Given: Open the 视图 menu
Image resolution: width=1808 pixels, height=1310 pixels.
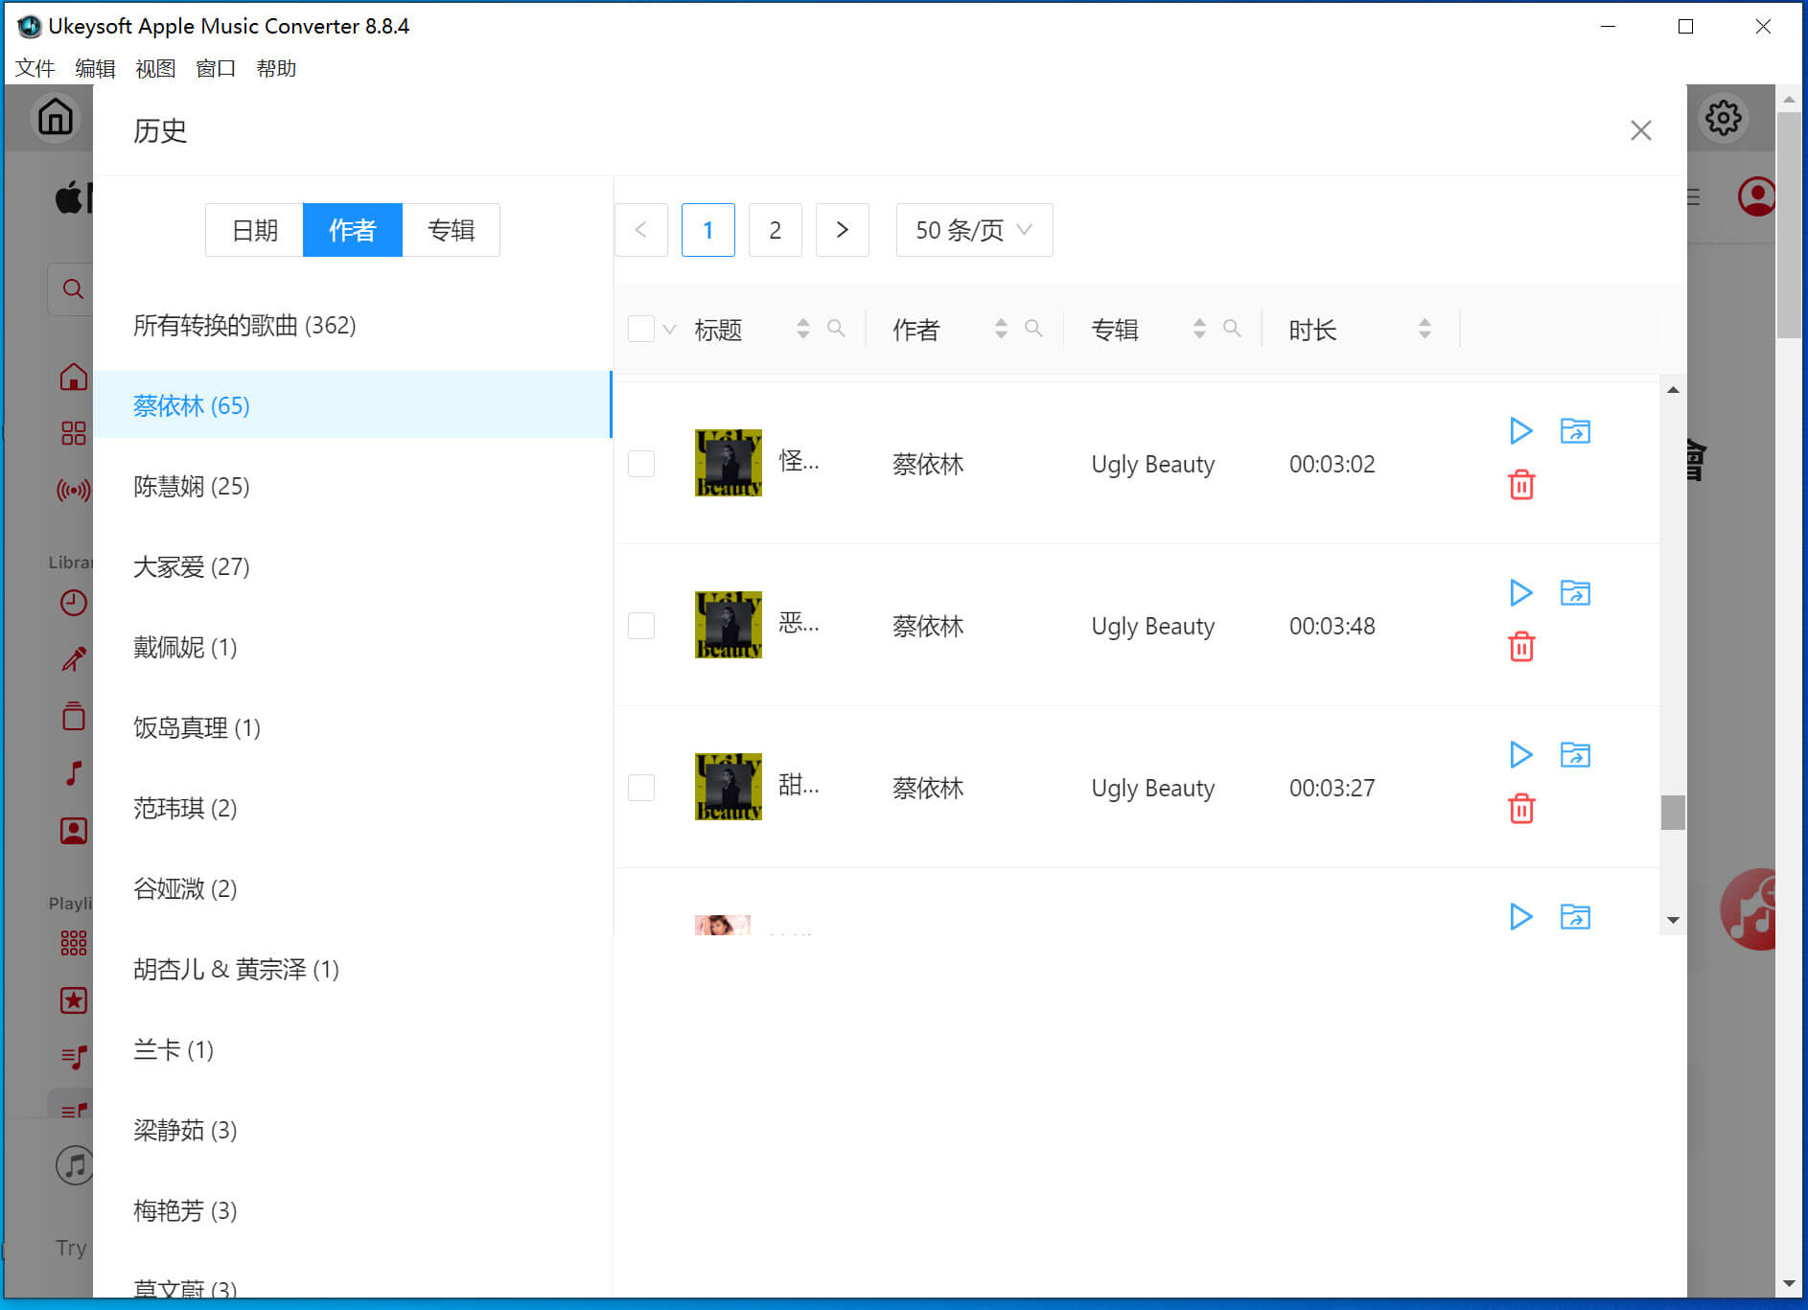Looking at the screenshot, I should [155, 69].
